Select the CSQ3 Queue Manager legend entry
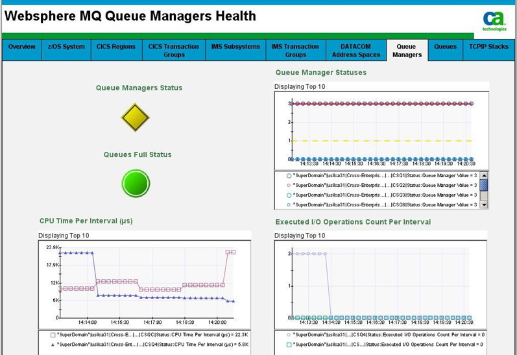The height and width of the screenshot is (355, 517). tap(382, 195)
